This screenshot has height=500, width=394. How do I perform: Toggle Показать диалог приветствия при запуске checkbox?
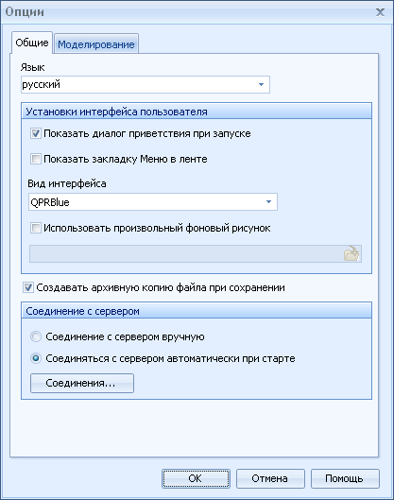35,133
